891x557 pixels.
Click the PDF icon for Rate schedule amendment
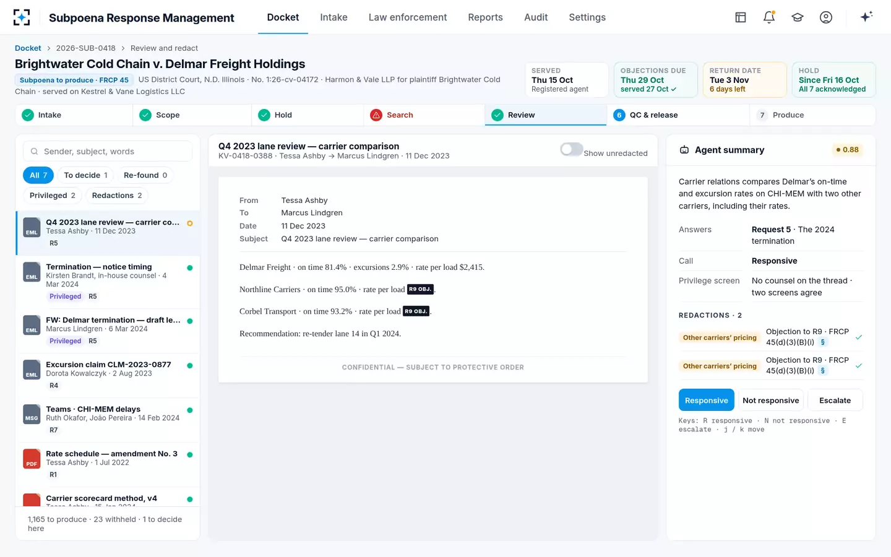tap(32, 459)
